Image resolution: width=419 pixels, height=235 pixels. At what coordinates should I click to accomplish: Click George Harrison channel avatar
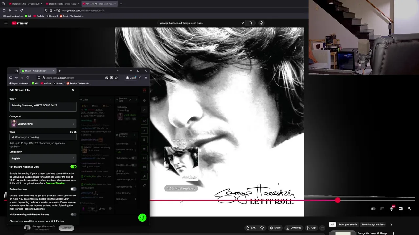pos(27,228)
